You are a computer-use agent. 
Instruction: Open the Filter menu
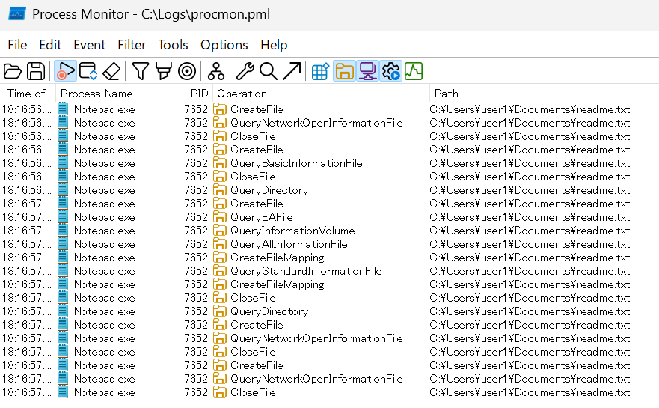[x=132, y=45]
